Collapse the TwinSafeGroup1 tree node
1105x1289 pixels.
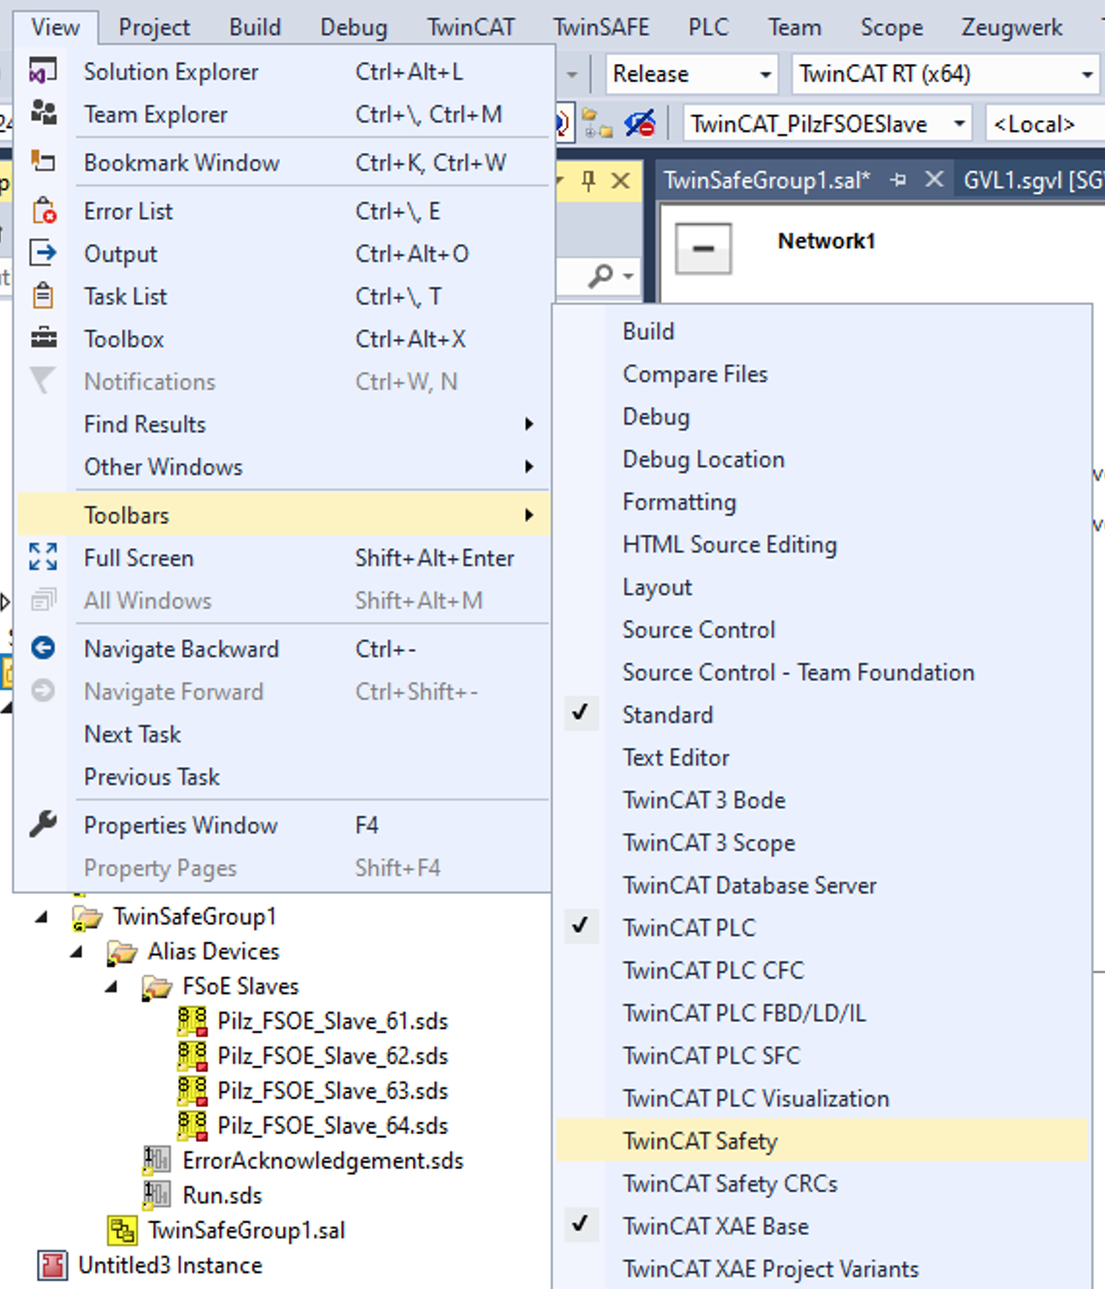coord(41,917)
